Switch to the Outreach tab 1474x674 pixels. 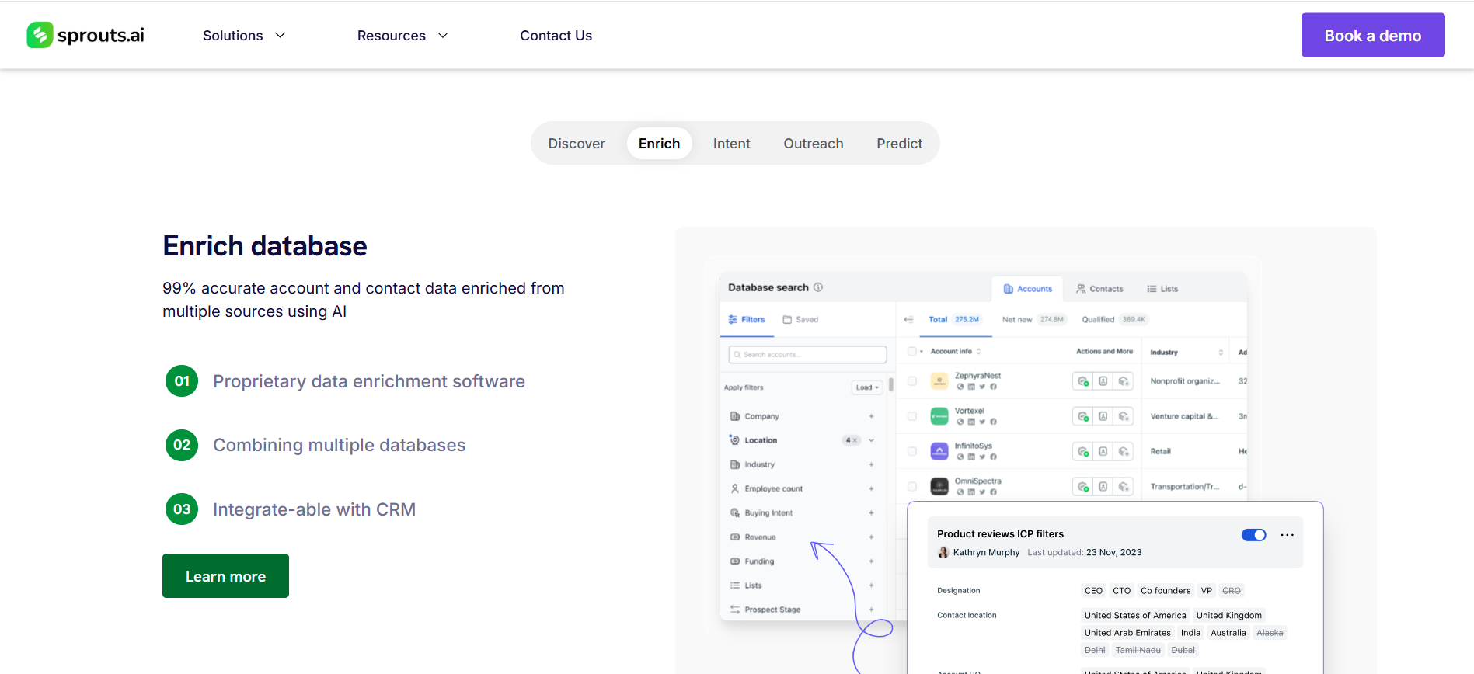pos(814,144)
